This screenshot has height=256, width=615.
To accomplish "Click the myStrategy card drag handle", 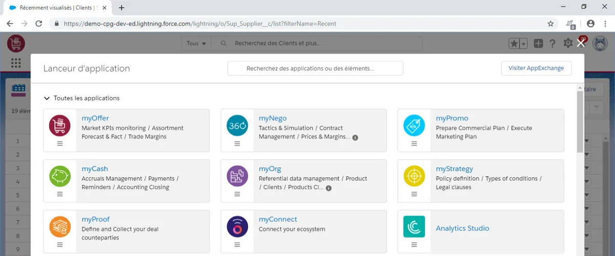I will click(x=414, y=194).
